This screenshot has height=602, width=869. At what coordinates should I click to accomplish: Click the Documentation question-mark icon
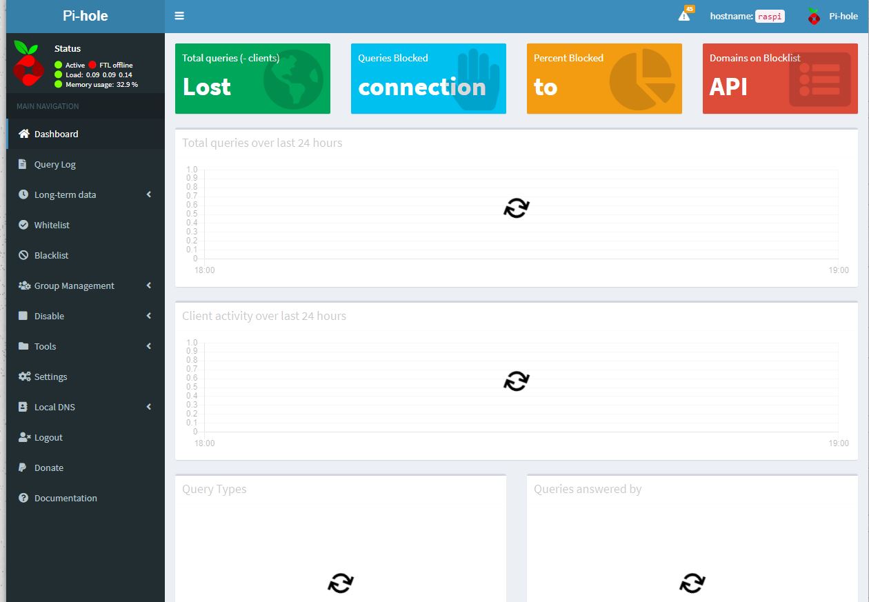[23, 498]
